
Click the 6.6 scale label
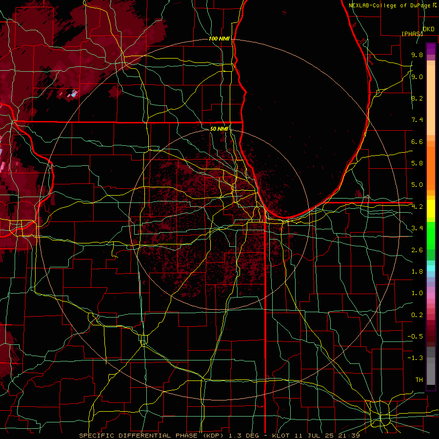pos(417,142)
